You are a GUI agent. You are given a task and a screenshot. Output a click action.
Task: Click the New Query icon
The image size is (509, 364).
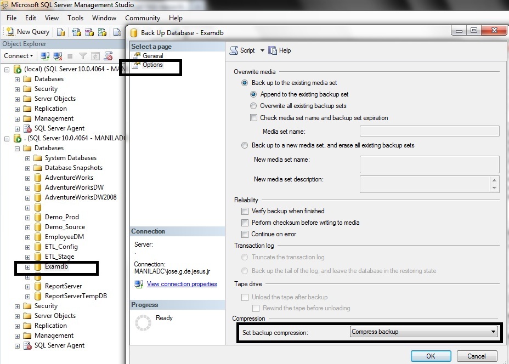tap(10, 31)
